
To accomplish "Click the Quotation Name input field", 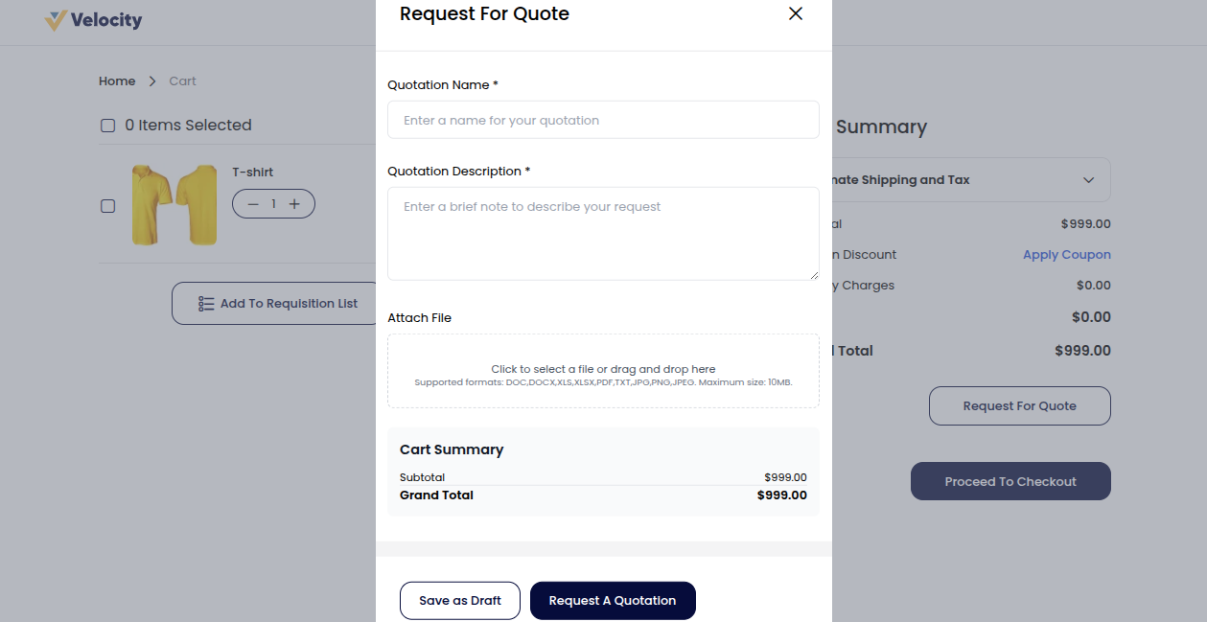I will (603, 119).
